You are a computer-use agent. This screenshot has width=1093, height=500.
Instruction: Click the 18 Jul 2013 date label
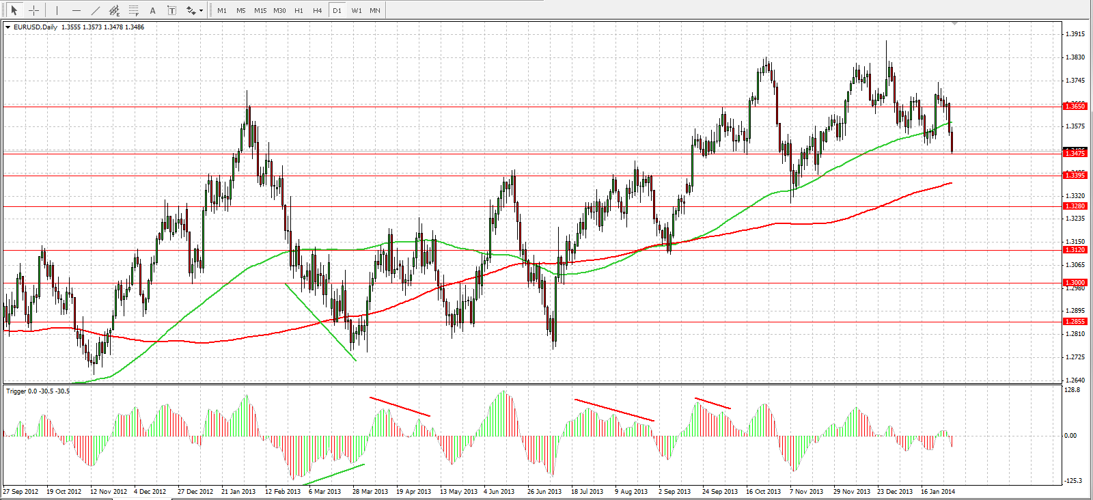pyautogui.click(x=587, y=492)
